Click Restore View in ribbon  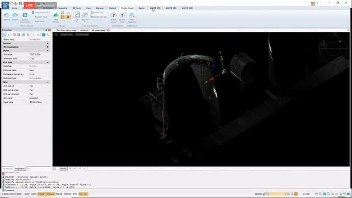41,17
